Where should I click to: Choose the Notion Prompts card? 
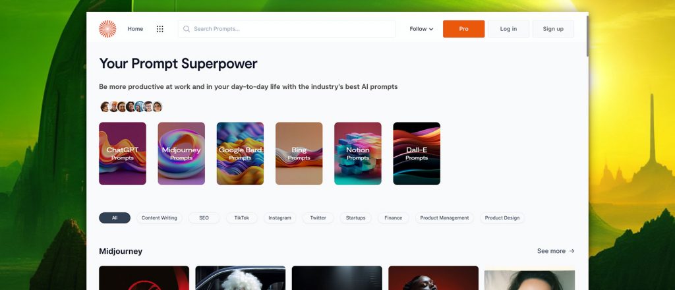(358, 154)
